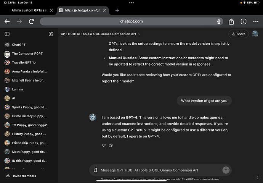Image resolution: width=263 pixels, height=183 pixels.
Task: Open the help question mark button
Action: tap(257, 177)
